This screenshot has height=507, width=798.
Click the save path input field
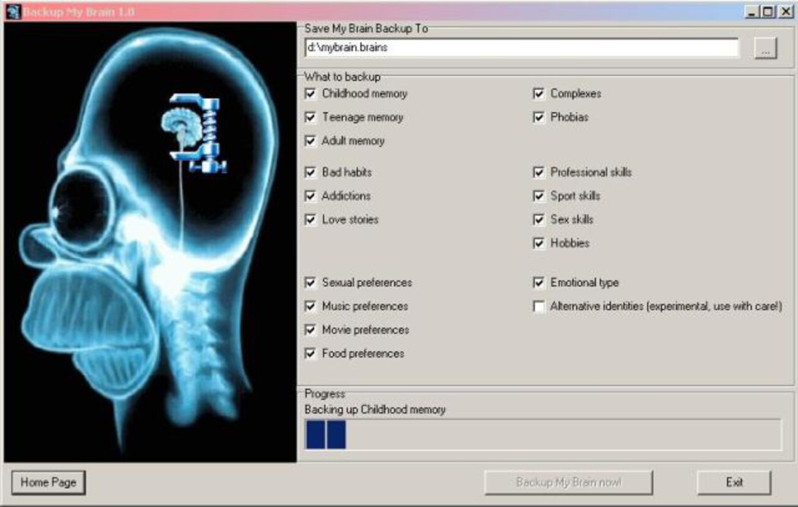pyautogui.click(x=521, y=47)
